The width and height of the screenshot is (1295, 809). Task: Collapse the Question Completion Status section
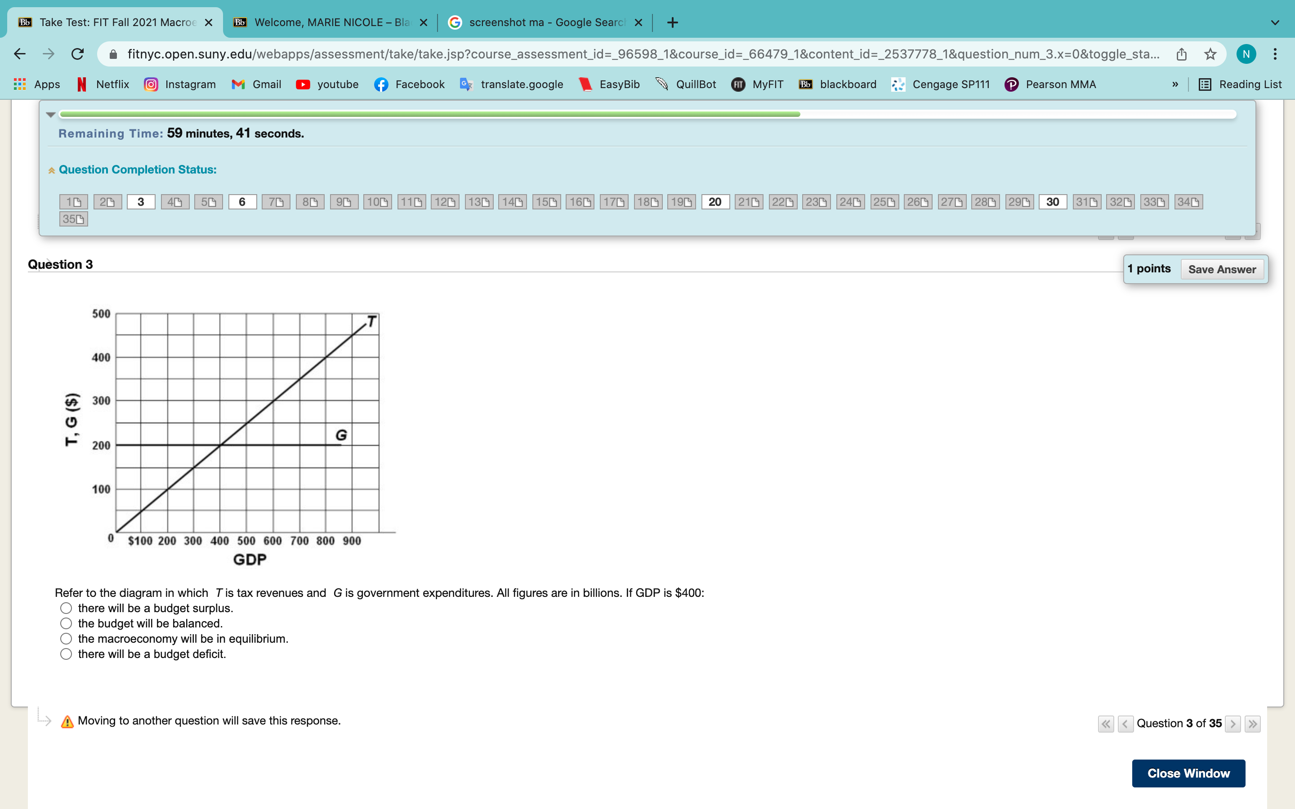tap(52, 170)
